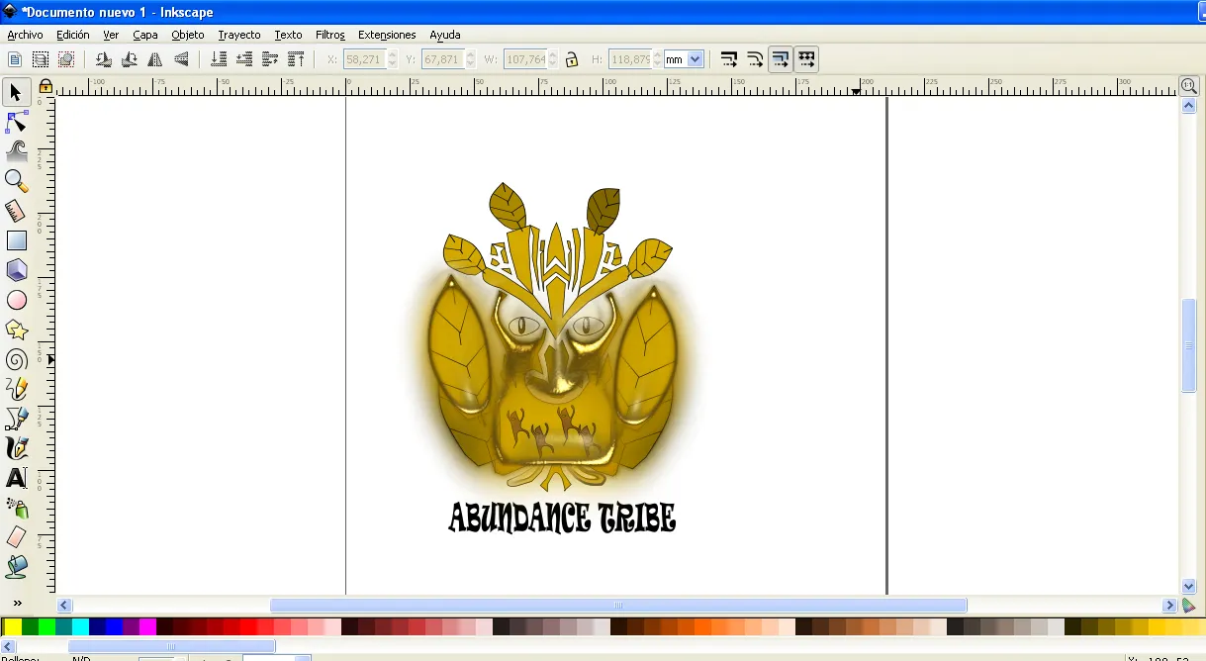
Task: Select the node editing tool
Action: point(17,122)
